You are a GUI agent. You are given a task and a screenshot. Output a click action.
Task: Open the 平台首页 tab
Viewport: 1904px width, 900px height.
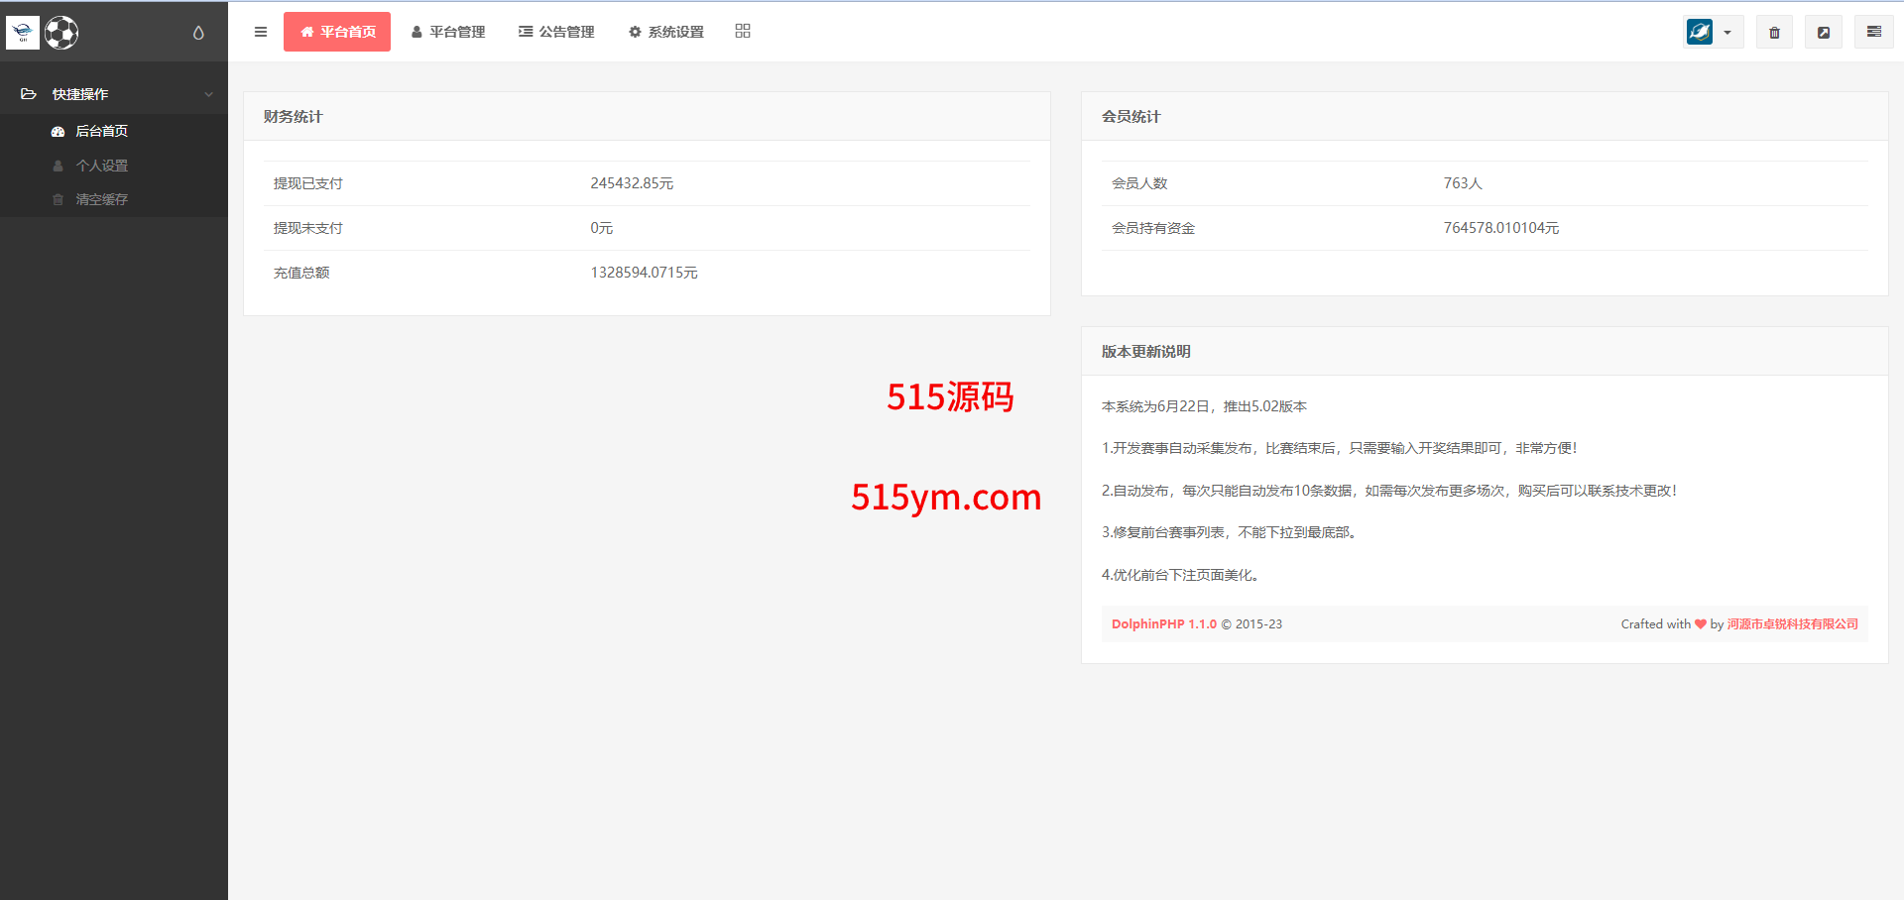coord(337,32)
